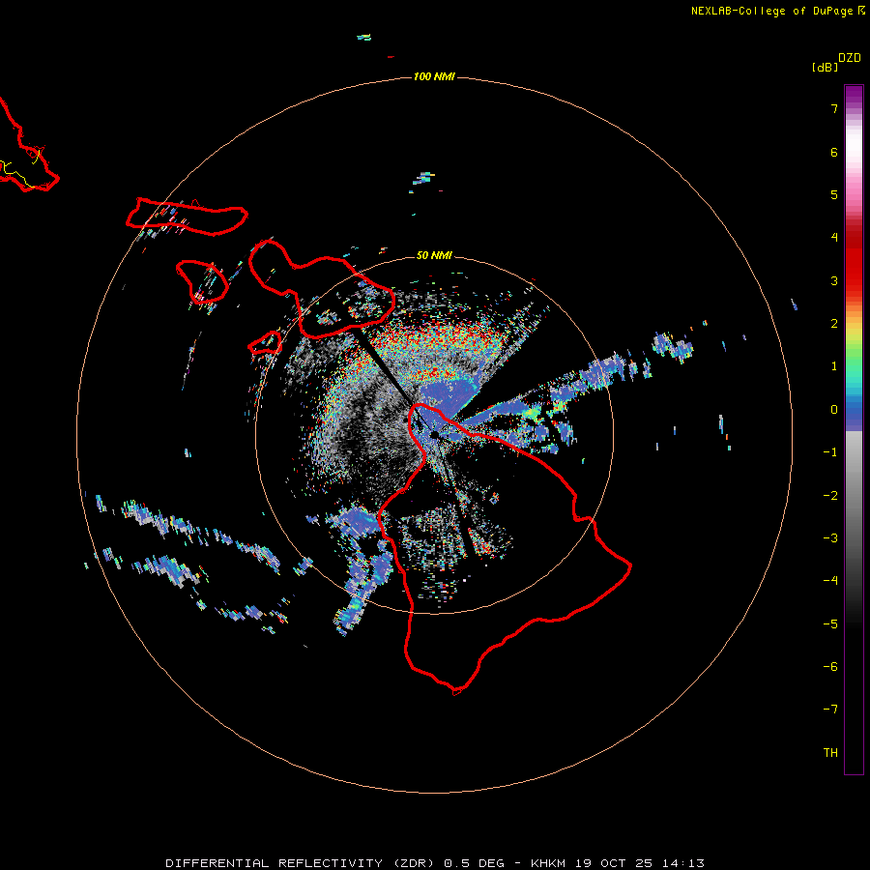Image resolution: width=870 pixels, height=870 pixels.
Task: Click the DZD color scale title
Action: coord(850,58)
